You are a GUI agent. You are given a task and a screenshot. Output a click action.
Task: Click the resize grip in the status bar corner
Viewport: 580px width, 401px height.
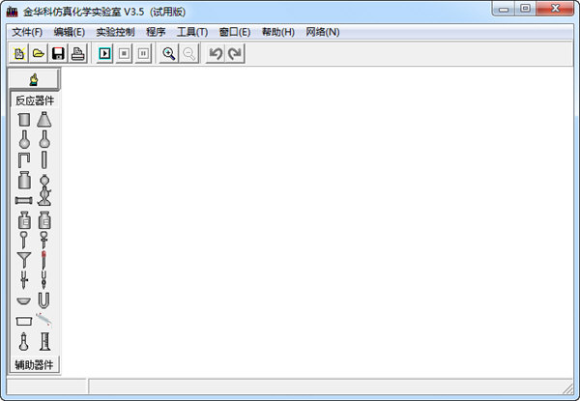[x=567, y=388]
